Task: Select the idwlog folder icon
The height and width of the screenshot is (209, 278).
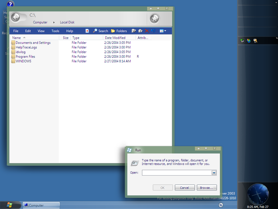Action: [13, 52]
